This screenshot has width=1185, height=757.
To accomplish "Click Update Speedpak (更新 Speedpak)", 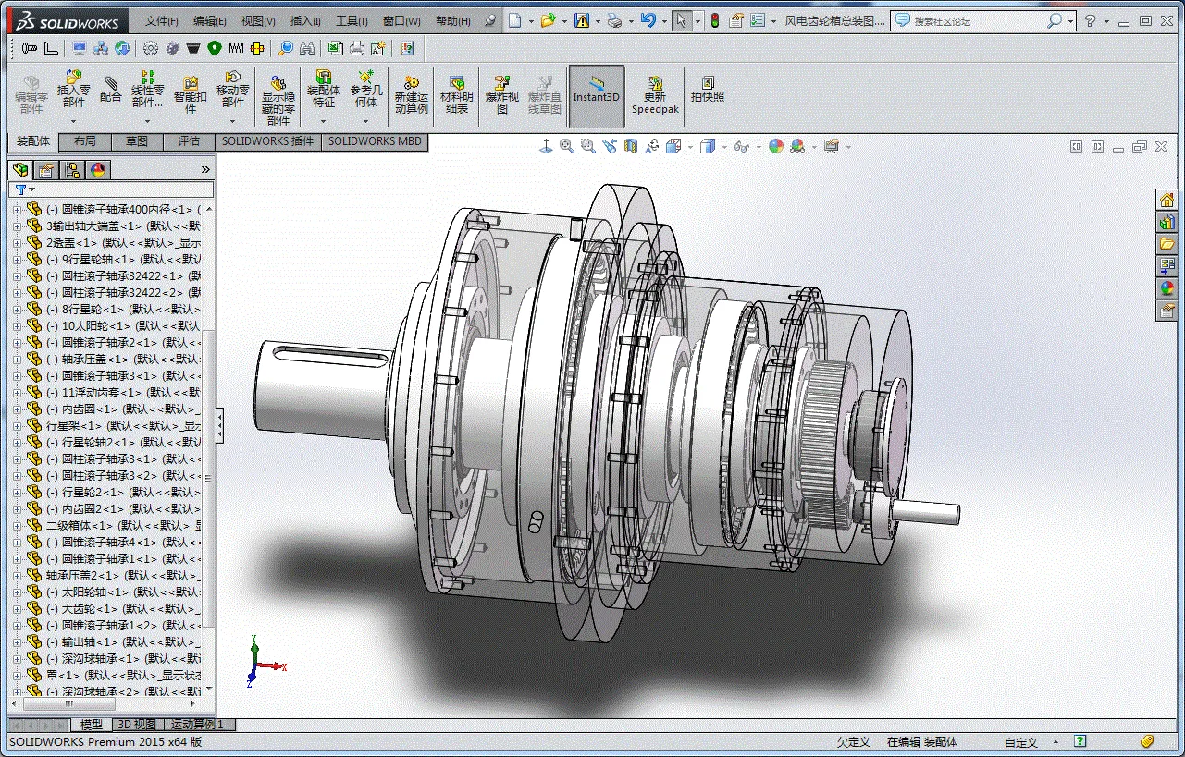I will [x=655, y=94].
